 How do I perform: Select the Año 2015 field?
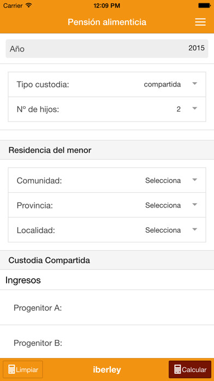coord(107,49)
